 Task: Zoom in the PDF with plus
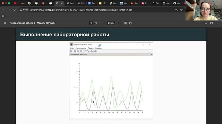(118, 23)
